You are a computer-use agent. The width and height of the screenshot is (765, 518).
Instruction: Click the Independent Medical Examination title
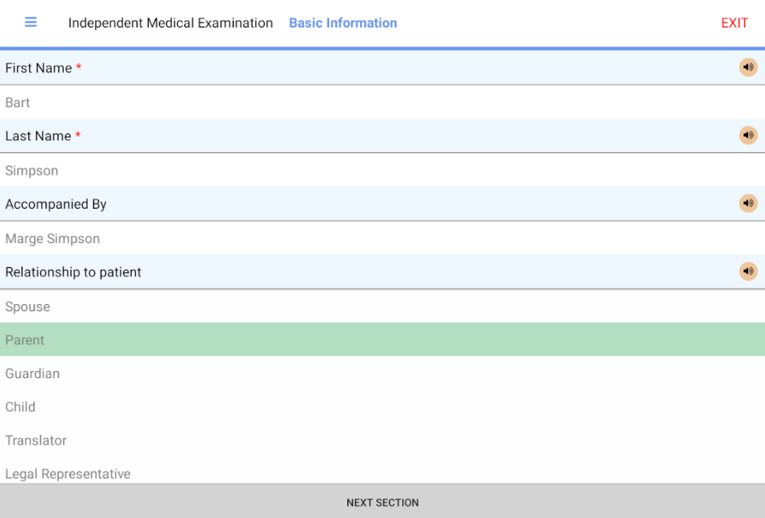(170, 23)
